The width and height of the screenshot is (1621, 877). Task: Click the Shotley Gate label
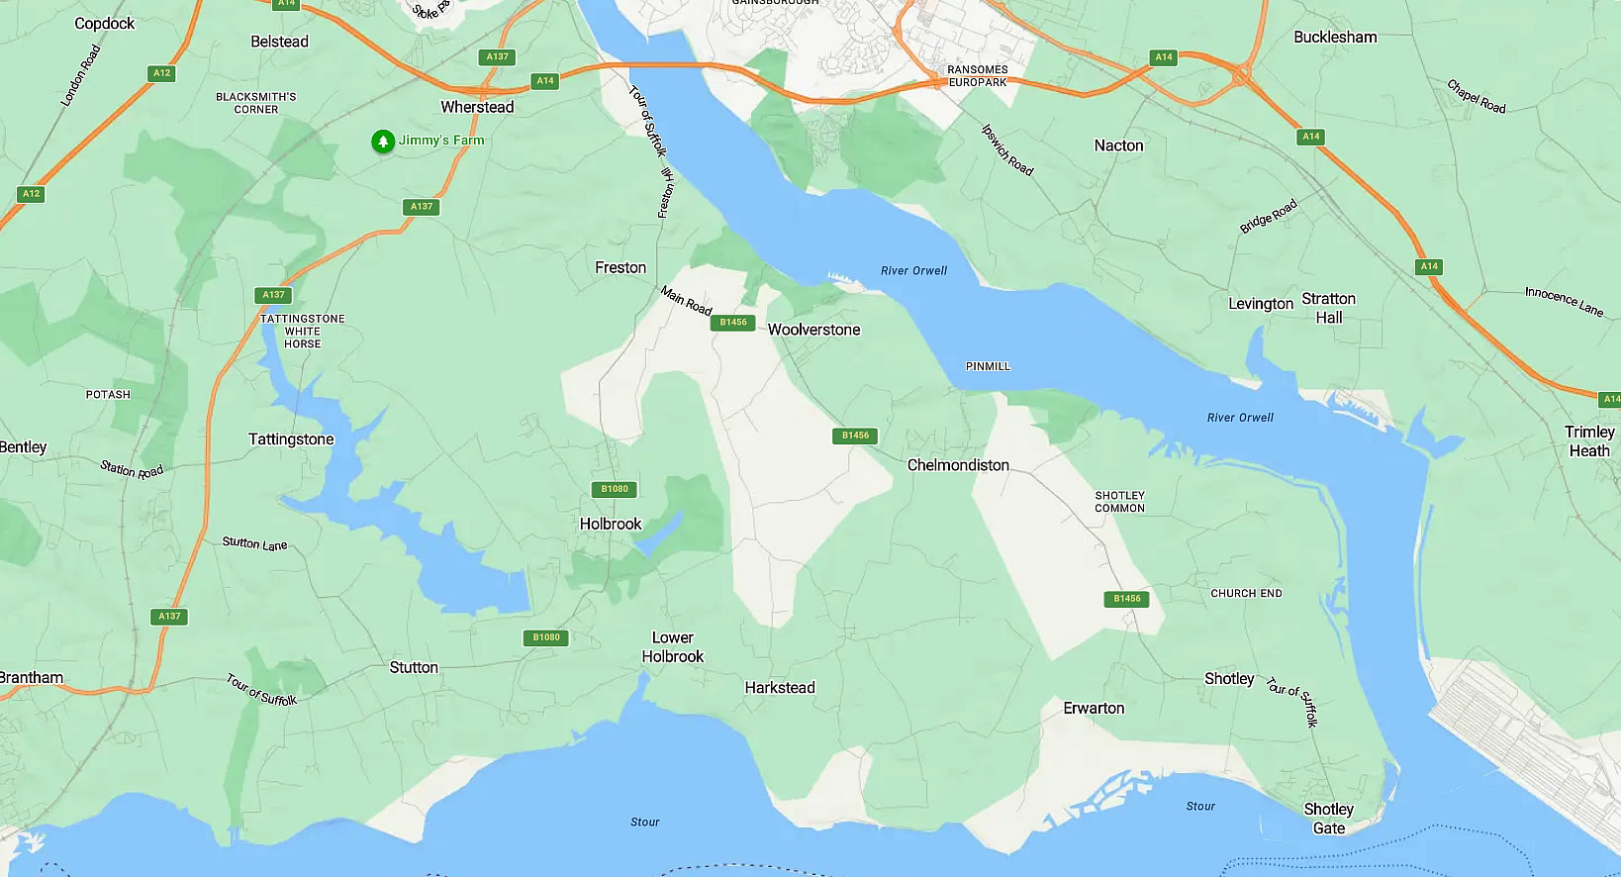click(x=1328, y=819)
